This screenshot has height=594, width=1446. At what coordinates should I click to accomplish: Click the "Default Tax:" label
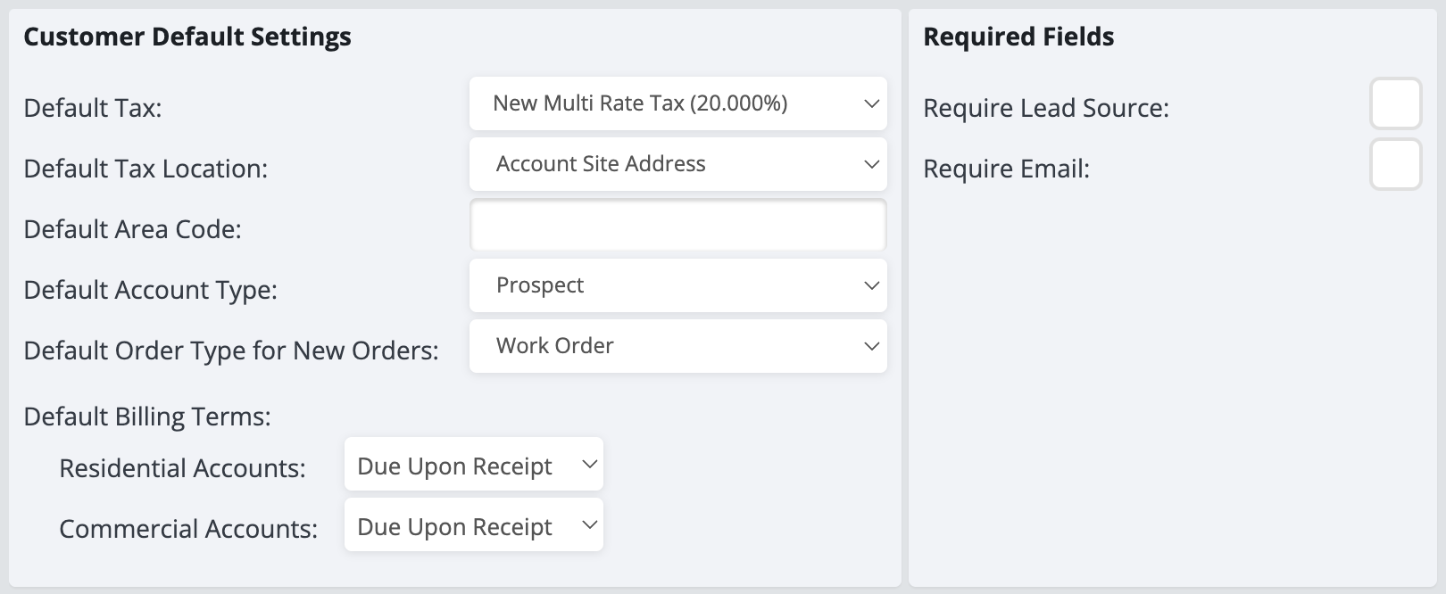click(x=92, y=109)
